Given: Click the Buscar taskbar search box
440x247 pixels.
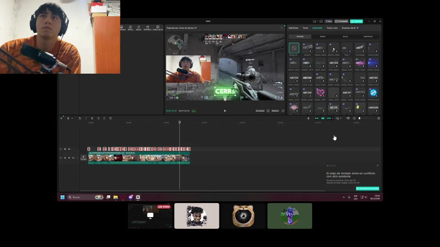Looking at the screenshot, I should (x=86, y=197).
